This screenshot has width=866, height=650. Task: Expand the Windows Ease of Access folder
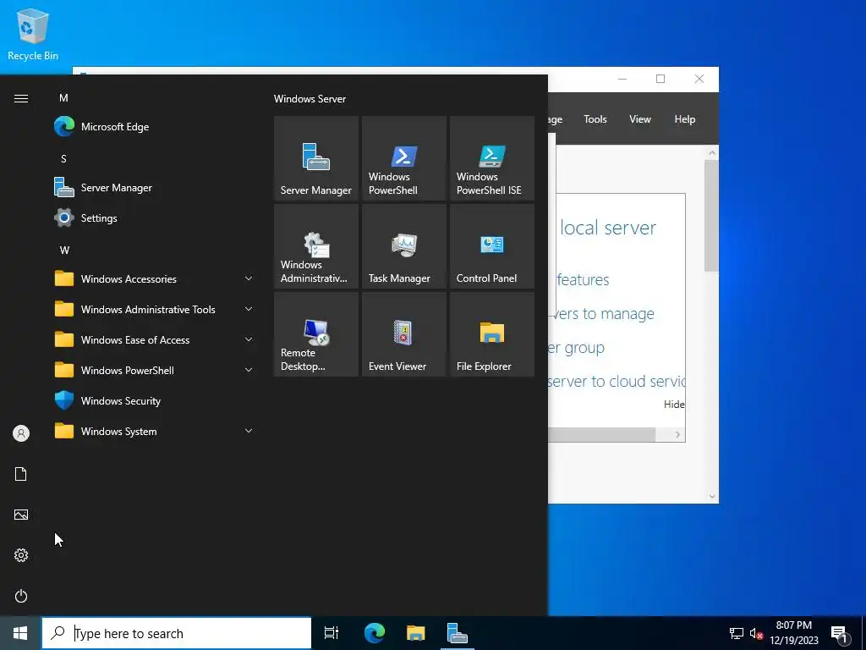155,339
